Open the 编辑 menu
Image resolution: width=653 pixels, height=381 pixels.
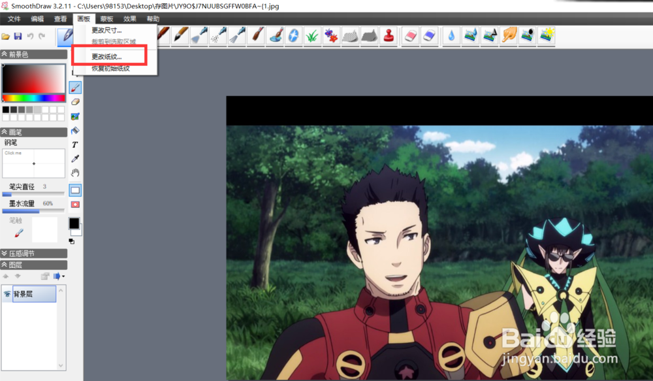[x=37, y=19]
